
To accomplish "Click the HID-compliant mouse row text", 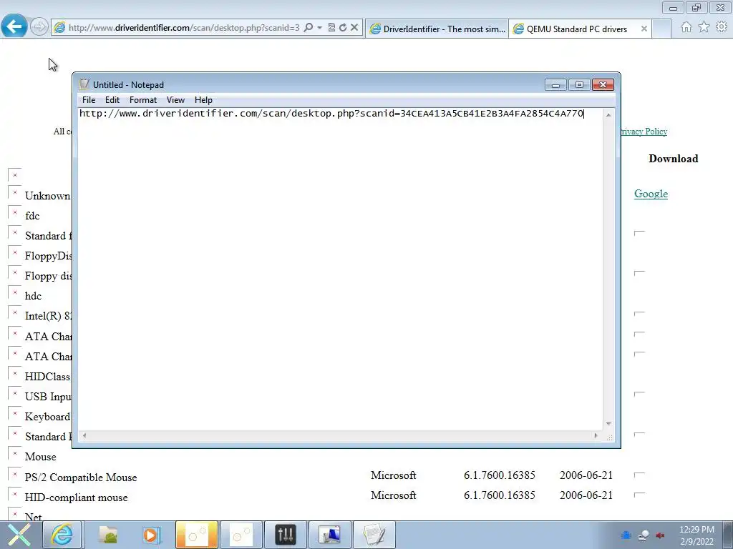I will (x=76, y=498).
